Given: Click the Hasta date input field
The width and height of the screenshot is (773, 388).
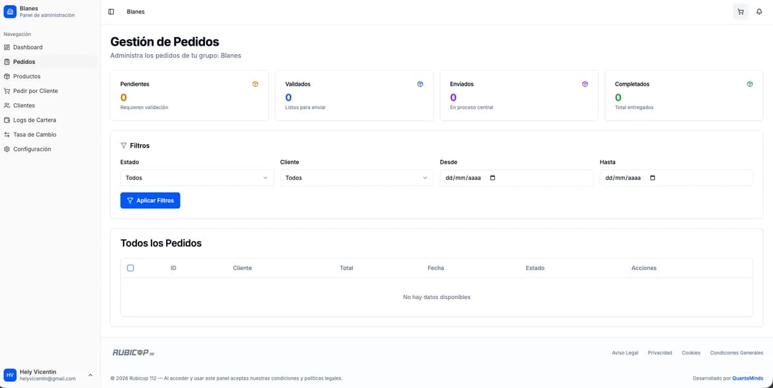Looking at the screenshot, I should (x=676, y=178).
